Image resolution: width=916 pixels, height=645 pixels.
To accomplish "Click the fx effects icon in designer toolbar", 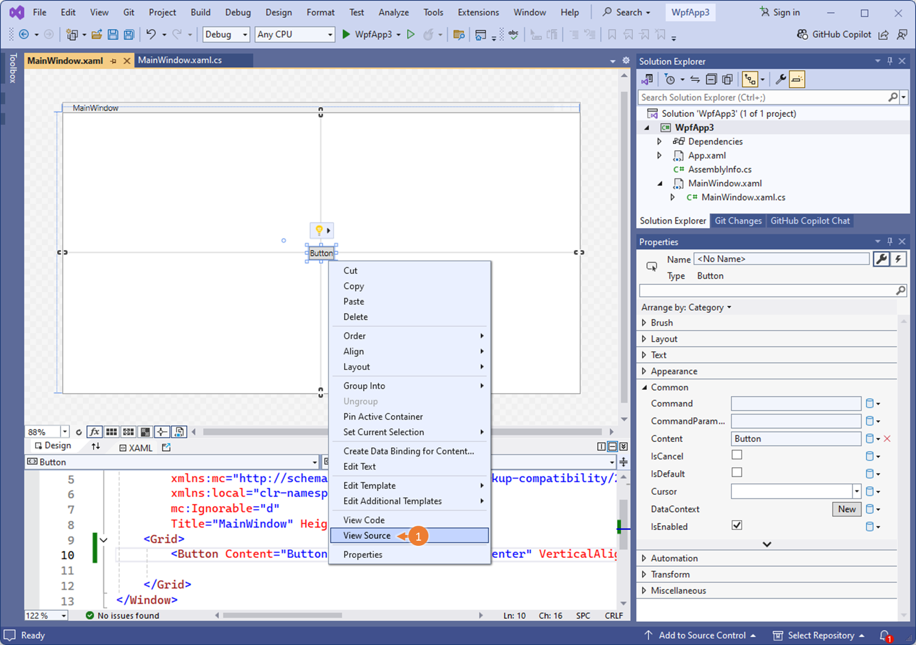I will click(95, 432).
